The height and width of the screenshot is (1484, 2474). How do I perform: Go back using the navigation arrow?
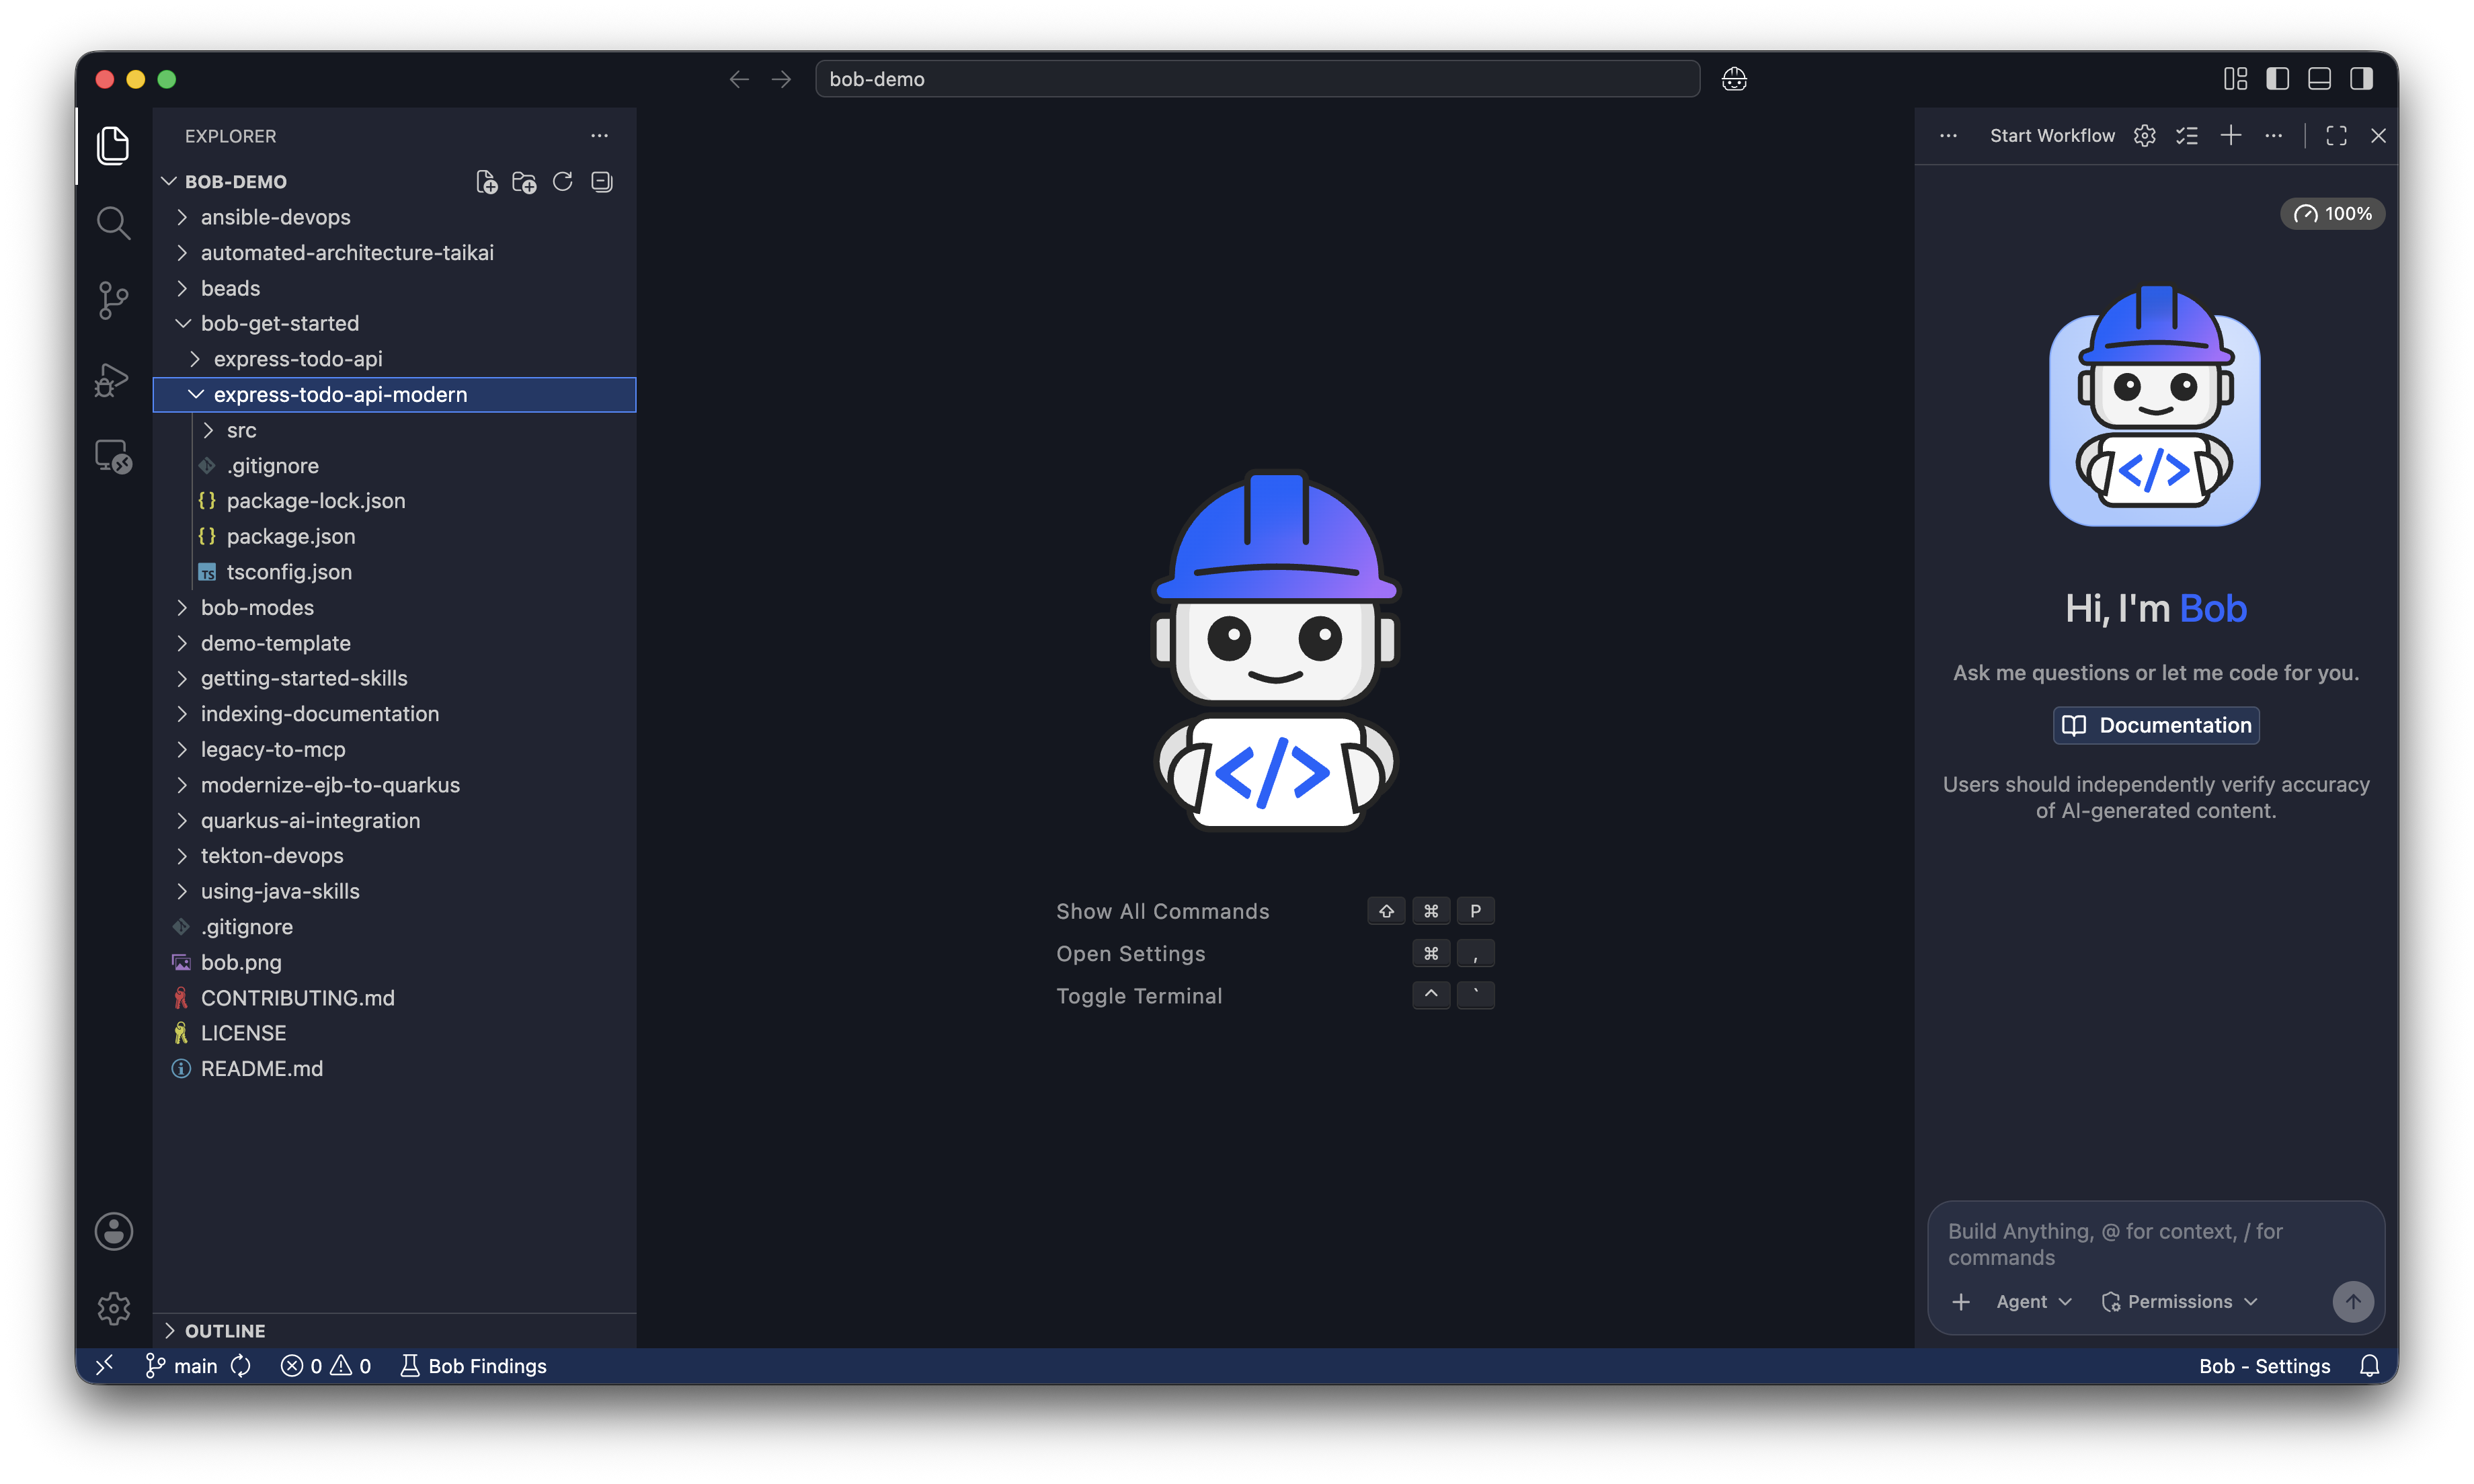[x=739, y=79]
